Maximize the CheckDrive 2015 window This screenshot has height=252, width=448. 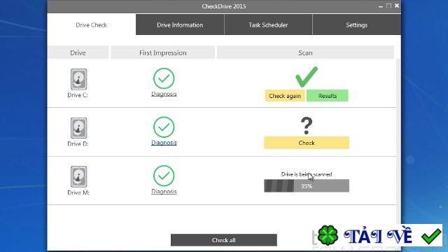[x=389, y=6]
